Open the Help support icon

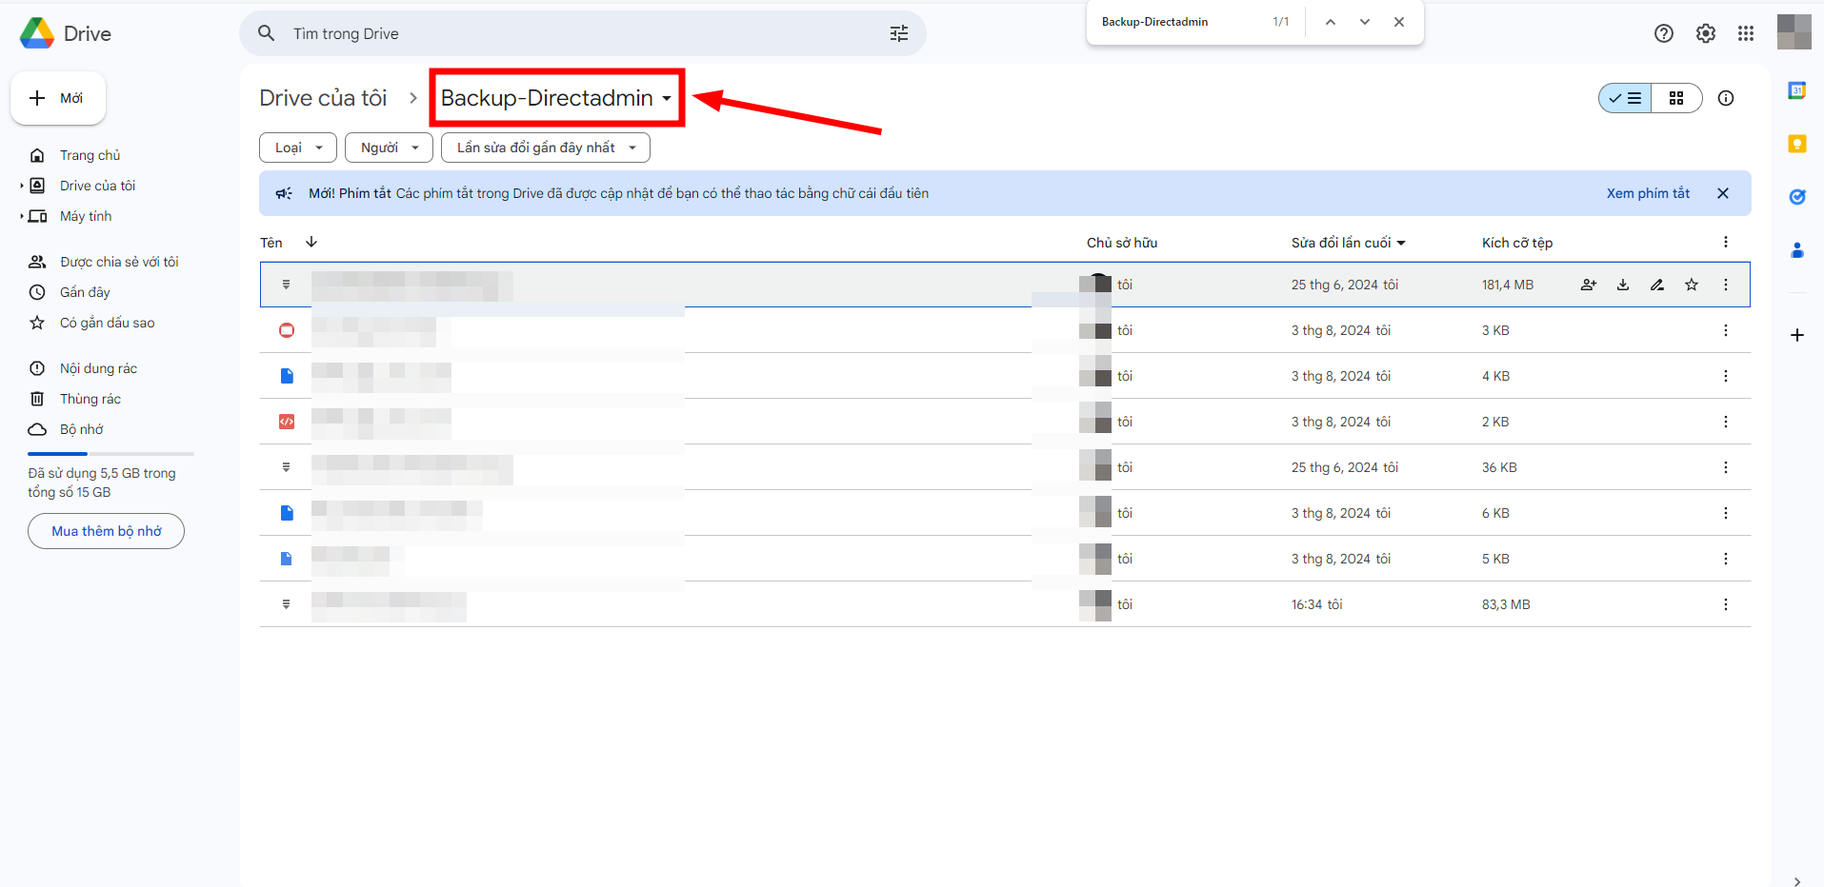(x=1664, y=33)
